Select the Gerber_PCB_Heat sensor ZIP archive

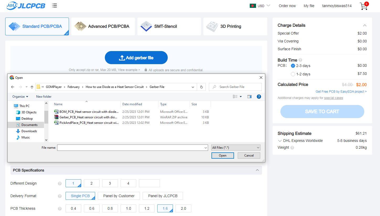point(86,117)
